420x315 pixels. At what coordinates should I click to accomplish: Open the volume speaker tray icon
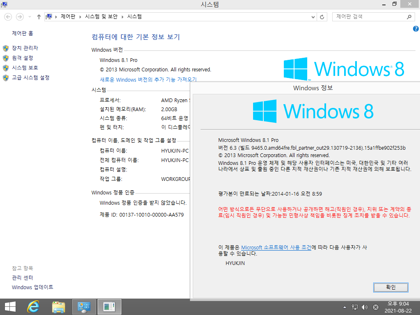point(365,307)
